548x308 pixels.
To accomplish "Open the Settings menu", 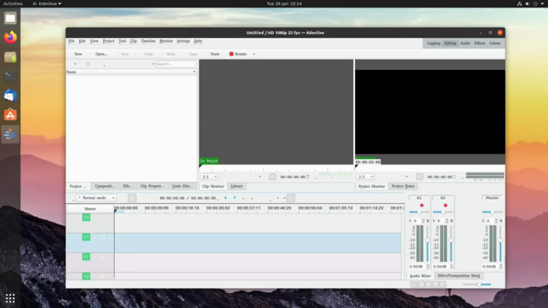I will pos(183,41).
